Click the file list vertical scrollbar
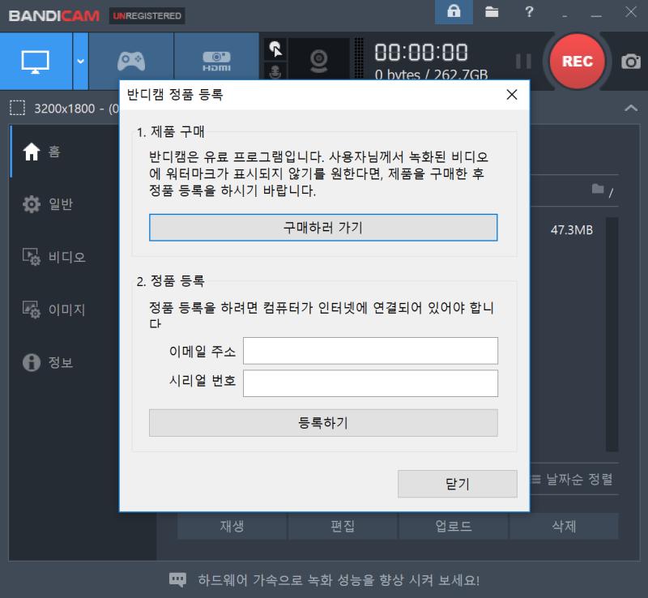The image size is (648, 598). 612,334
